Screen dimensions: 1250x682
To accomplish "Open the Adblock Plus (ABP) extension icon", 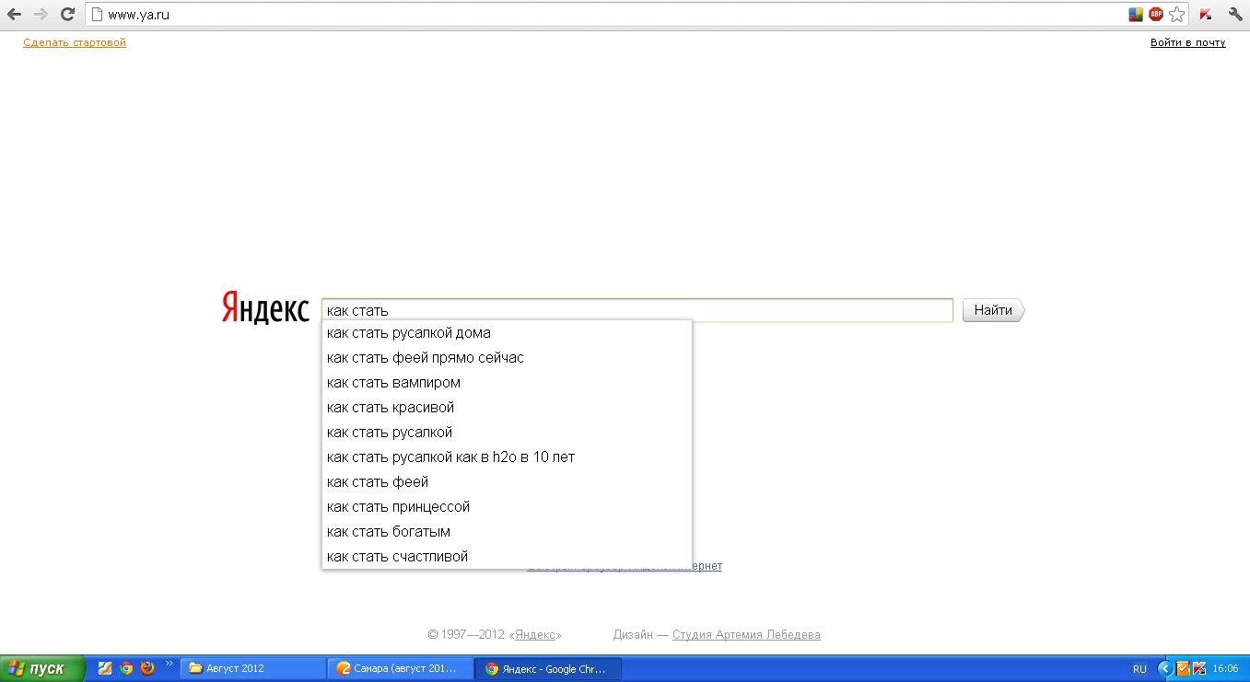I will click(1155, 15).
